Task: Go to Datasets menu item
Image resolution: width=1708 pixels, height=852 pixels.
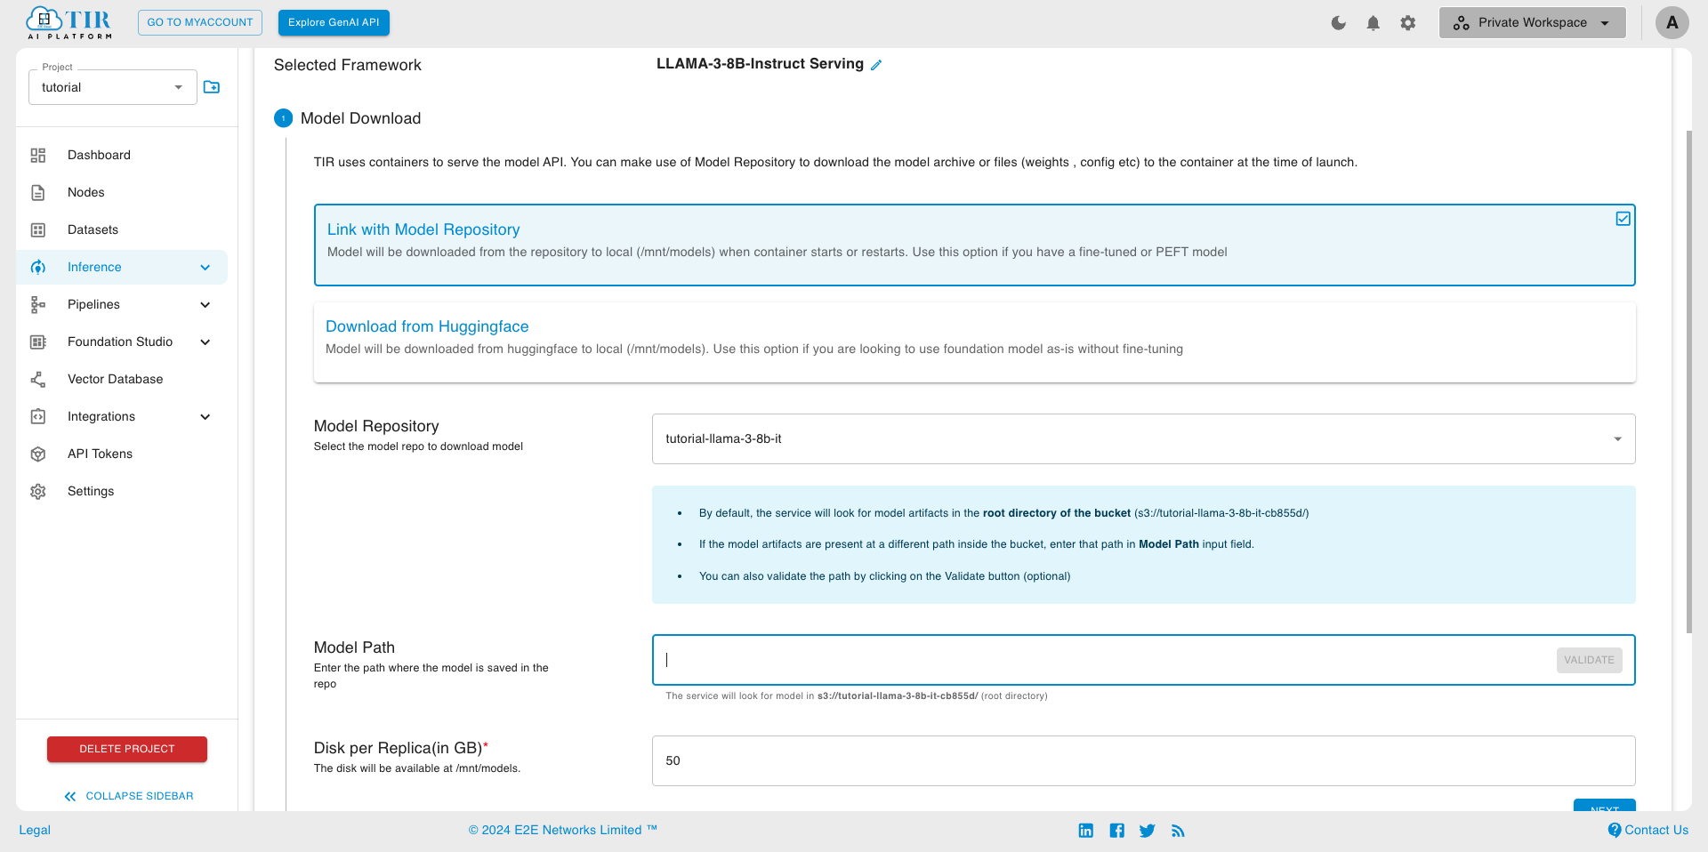Action: 93,229
